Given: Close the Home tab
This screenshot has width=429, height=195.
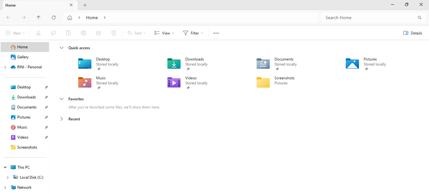Looking at the screenshot, I should pyautogui.click(x=71, y=5).
